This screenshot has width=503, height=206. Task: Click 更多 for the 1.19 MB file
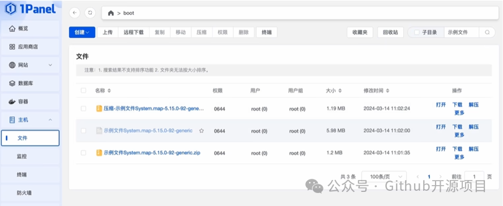[459, 113]
